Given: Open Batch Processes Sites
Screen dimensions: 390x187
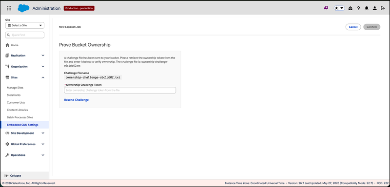Looking at the screenshot, I should [20, 117].
